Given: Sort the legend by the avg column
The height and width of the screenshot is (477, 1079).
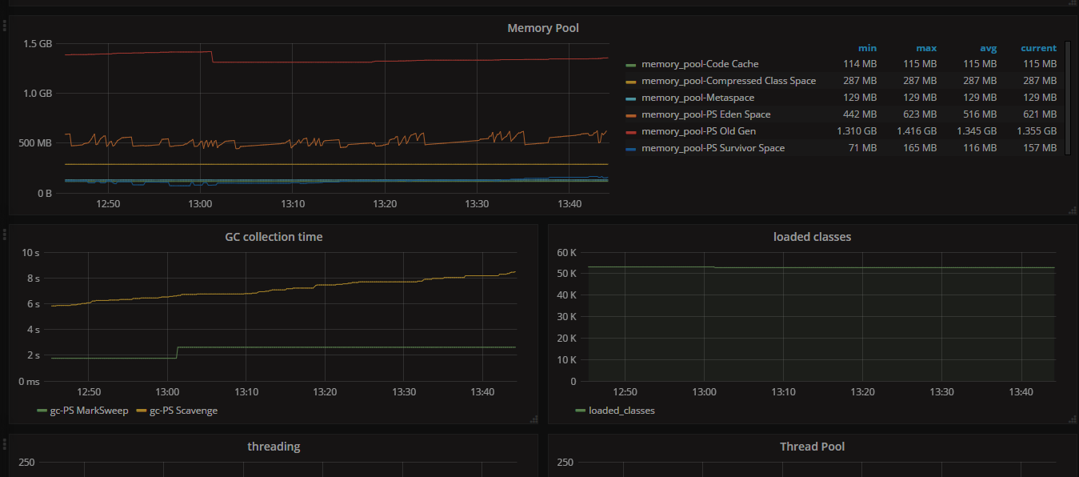Looking at the screenshot, I should 987,48.
